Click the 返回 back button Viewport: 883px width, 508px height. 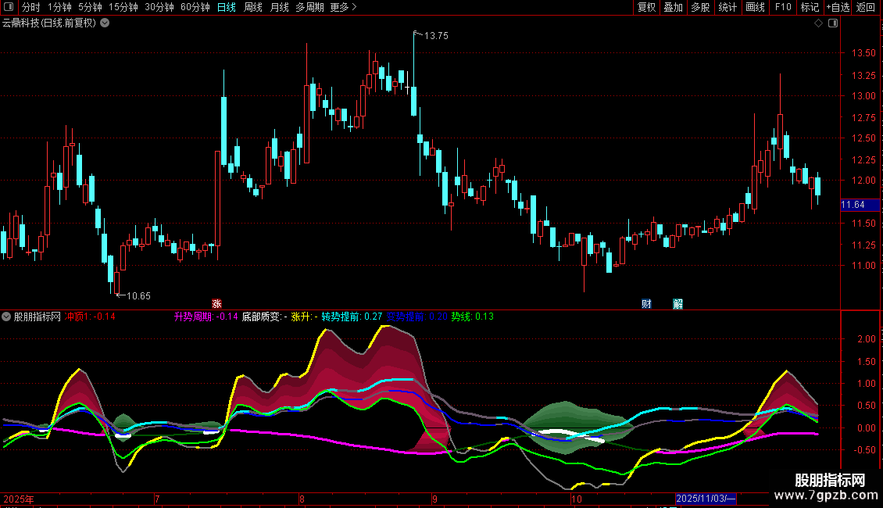pos(866,7)
